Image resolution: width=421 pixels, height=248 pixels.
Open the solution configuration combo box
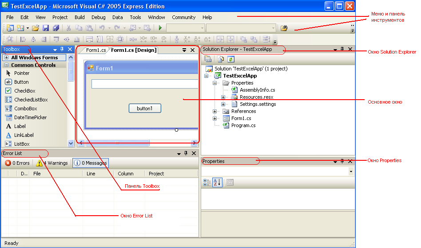186,28
